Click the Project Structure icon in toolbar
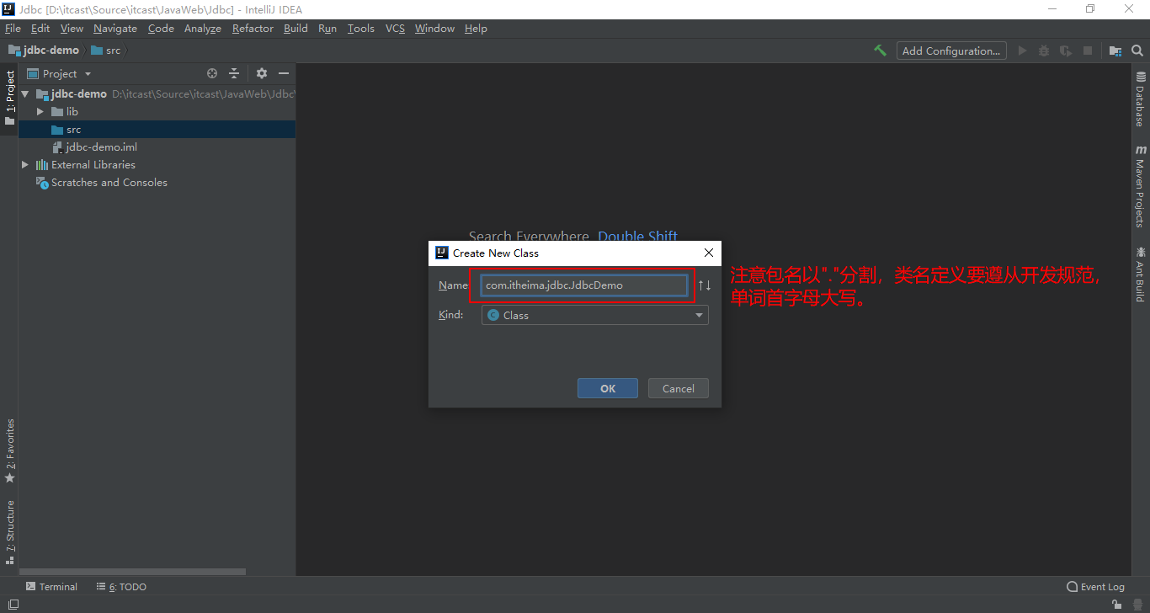The image size is (1150, 613). pos(1115,51)
